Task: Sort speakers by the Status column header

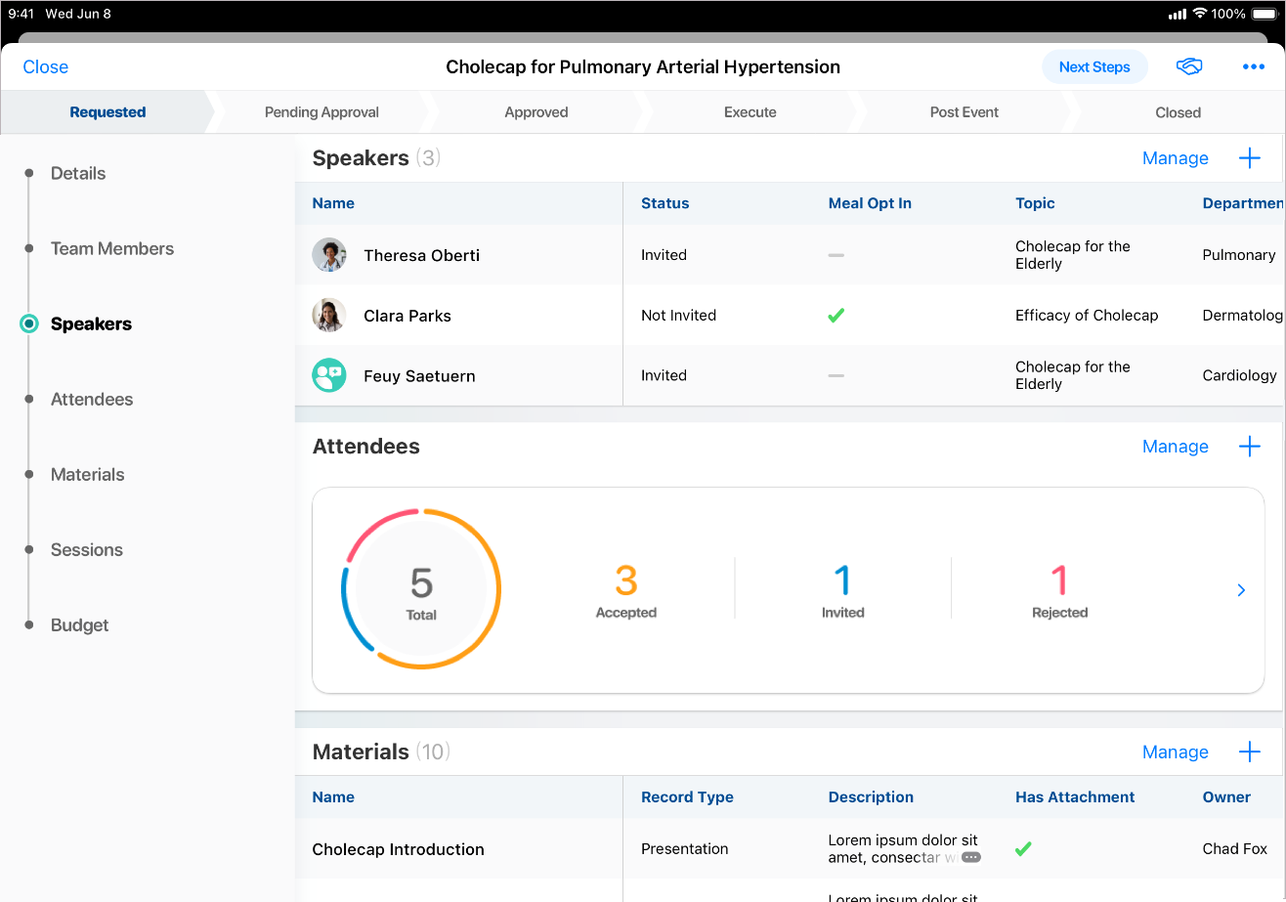Action: 664,203
